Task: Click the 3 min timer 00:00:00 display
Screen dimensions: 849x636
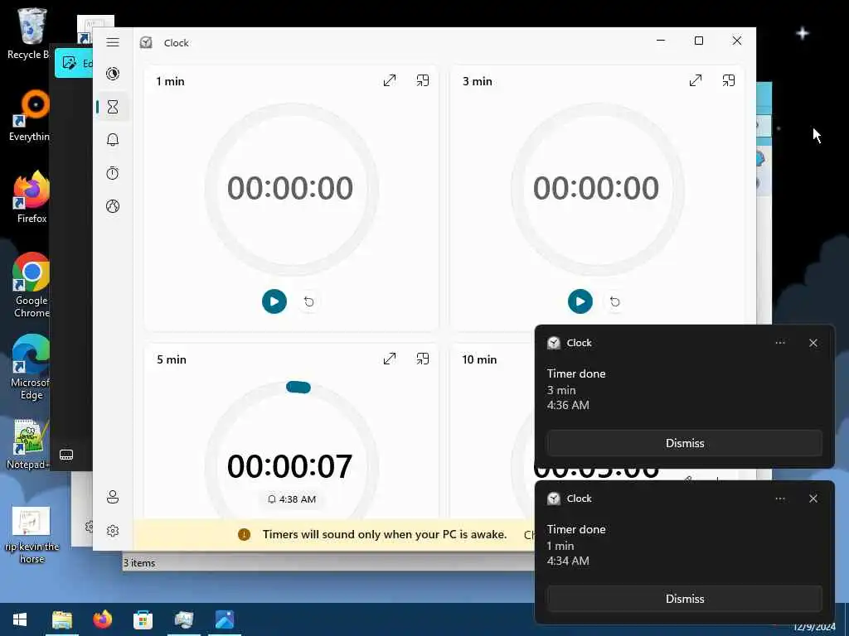Action: pos(595,188)
